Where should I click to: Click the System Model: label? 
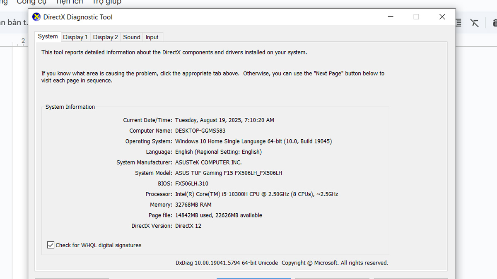pyautogui.click(x=154, y=173)
